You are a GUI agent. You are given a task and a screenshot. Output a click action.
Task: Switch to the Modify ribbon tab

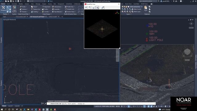pos(21,4)
